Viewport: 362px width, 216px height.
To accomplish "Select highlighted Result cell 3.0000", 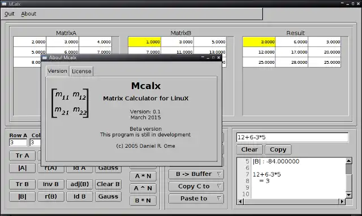I will 259,42.
